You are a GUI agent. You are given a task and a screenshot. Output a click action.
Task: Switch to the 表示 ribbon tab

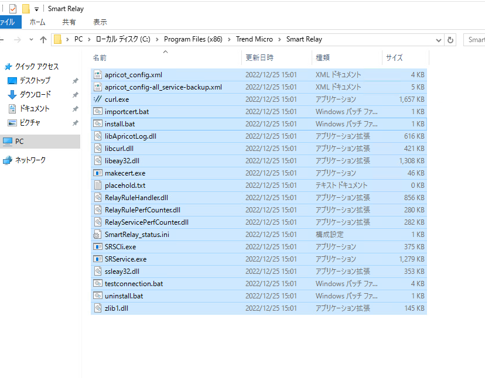pyautogui.click(x=100, y=22)
